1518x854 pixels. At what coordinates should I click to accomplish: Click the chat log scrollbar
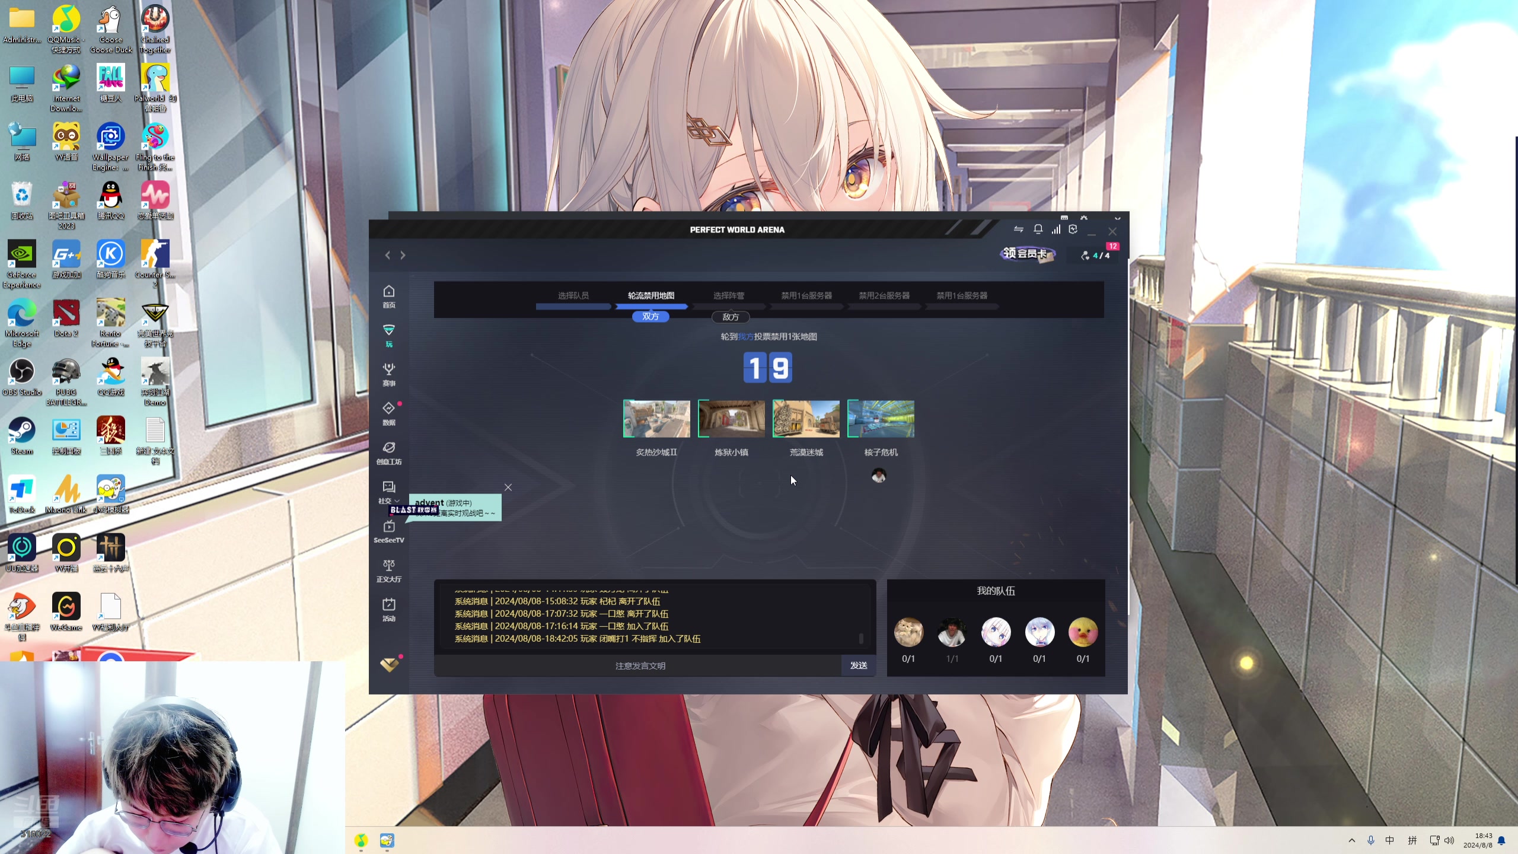[x=861, y=638]
